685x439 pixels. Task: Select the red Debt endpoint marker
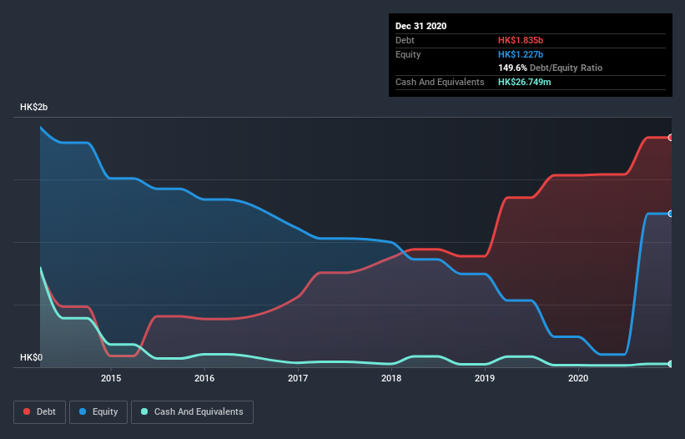pyautogui.click(x=671, y=138)
